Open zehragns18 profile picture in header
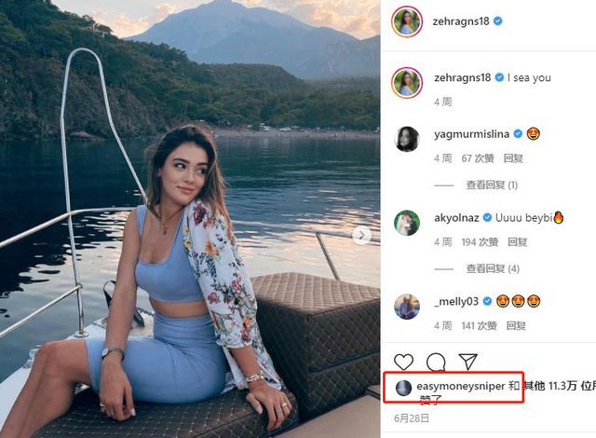The width and height of the screenshot is (596, 438). [406, 21]
